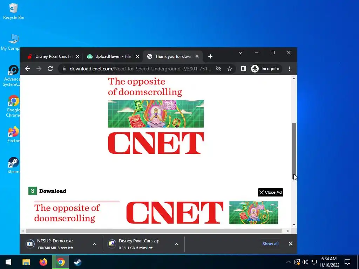This screenshot has height=269, width=359.
Task: View site information lock icon
Action: tap(64, 69)
